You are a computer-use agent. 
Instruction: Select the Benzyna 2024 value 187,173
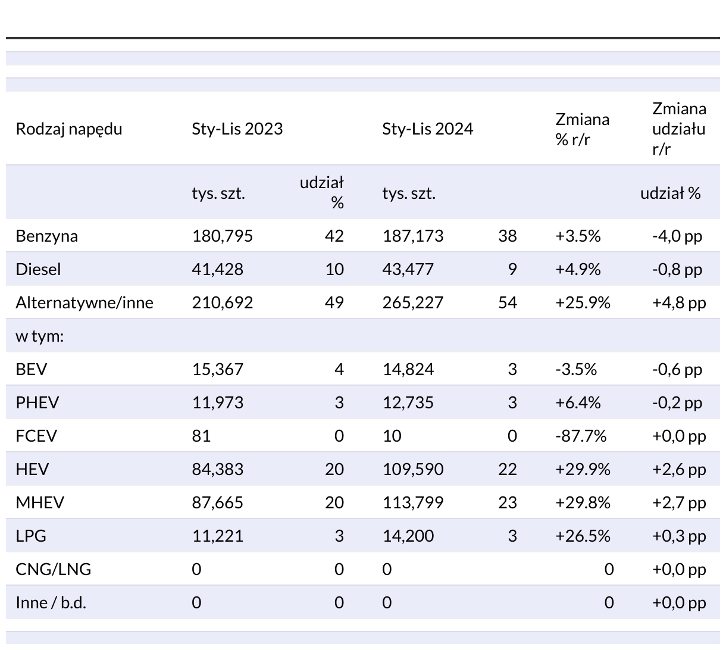pyautogui.click(x=412, y=236)
